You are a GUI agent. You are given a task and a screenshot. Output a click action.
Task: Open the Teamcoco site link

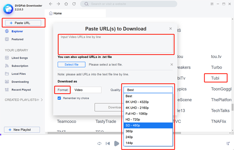pos(67,121)
